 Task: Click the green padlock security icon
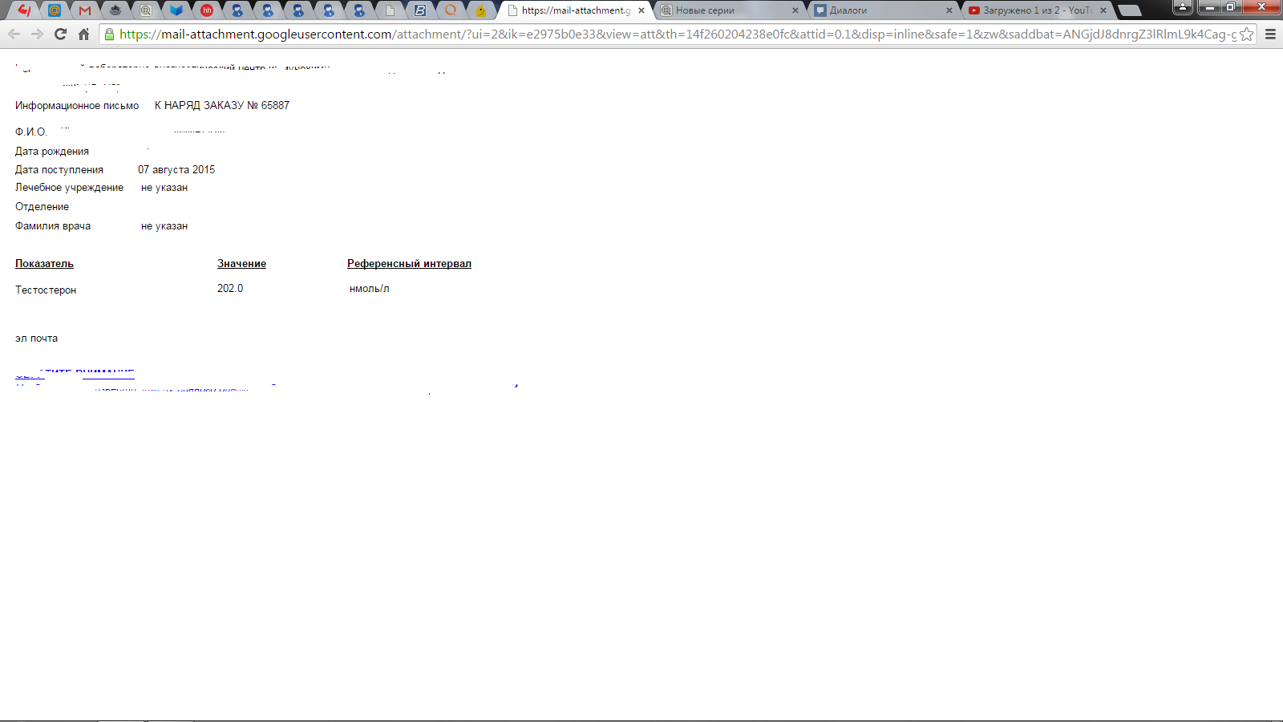click(x=110, y=34)
